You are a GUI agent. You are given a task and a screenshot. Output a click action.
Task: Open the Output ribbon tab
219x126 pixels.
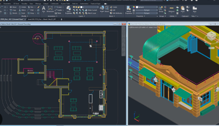[46, 3]
